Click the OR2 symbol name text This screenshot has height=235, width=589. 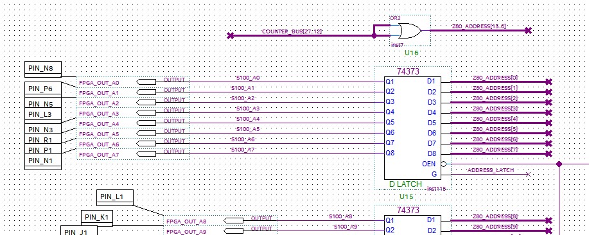(394, 18)
